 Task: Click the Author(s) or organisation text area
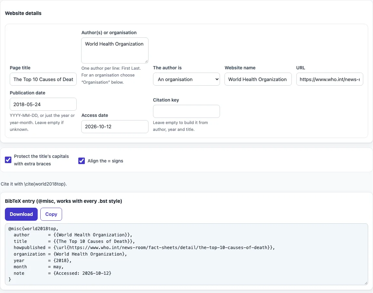click(x=115, y=50)
